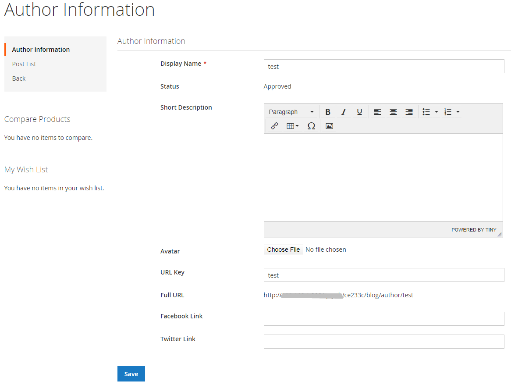Click Choose File for avatar
This screenshot has width=511, height=385.
click(x=284, y=250)
